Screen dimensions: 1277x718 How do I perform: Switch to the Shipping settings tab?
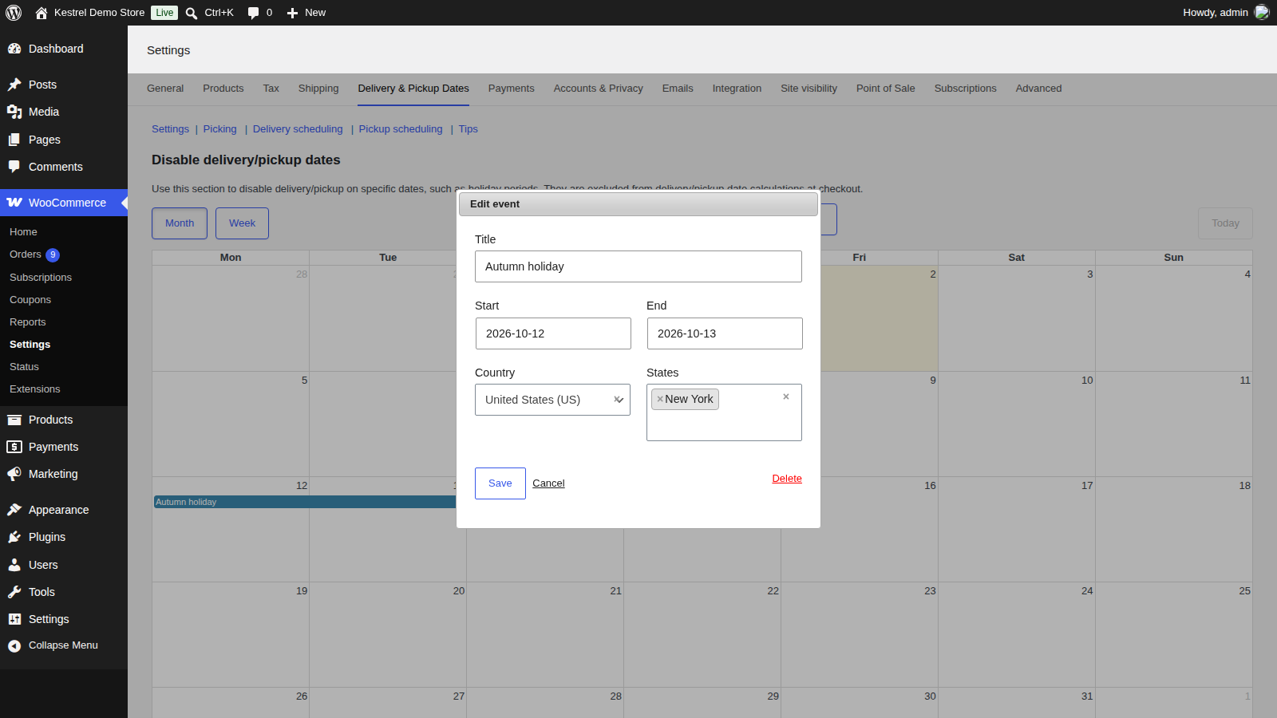point(318,89)
